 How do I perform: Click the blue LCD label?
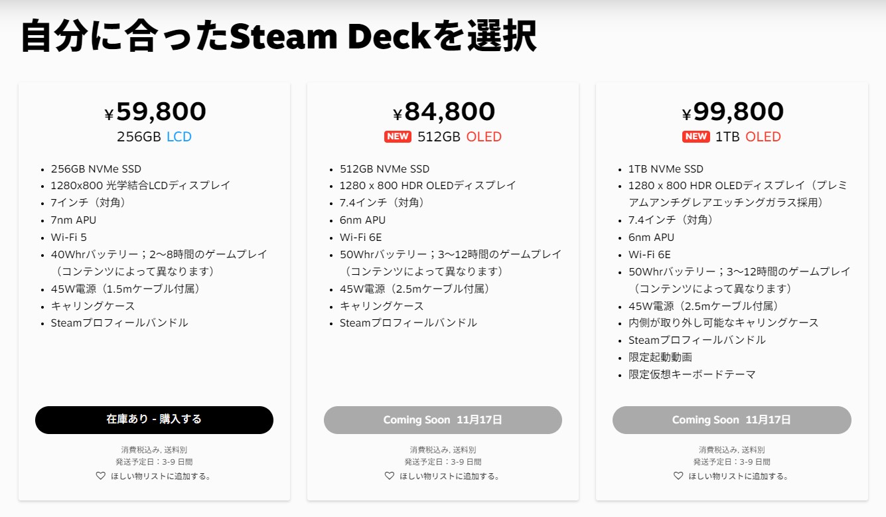(179, 137)
